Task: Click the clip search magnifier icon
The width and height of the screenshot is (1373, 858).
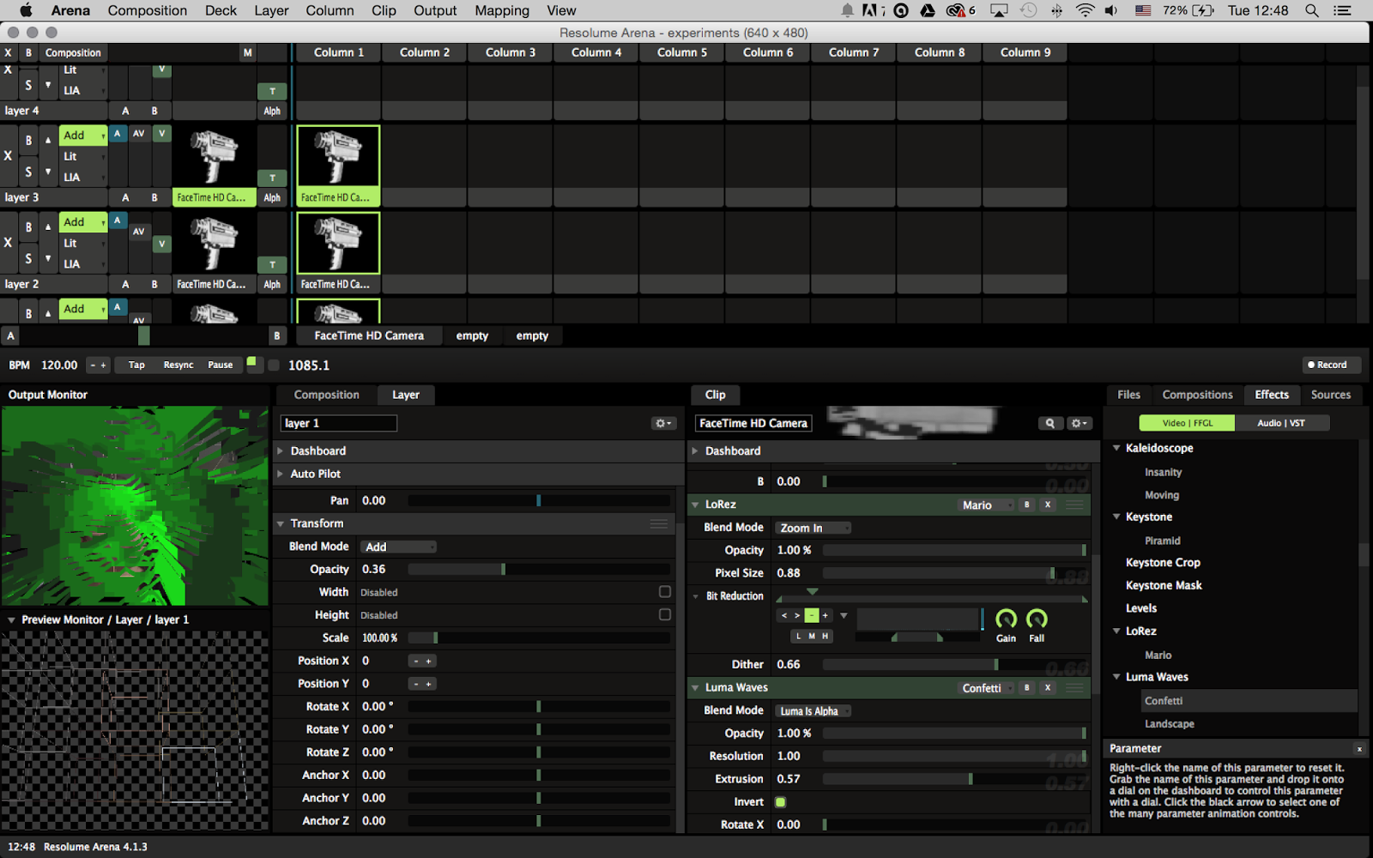Action: pyautogui.click(x=1049, y=423)
